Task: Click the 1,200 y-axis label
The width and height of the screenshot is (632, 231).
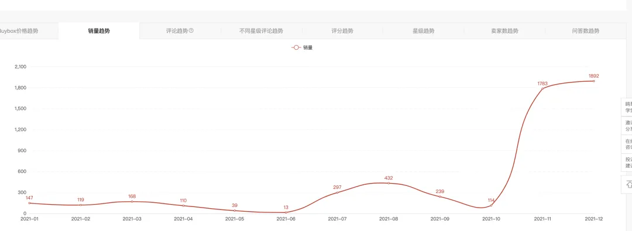Action: point(20,130)
